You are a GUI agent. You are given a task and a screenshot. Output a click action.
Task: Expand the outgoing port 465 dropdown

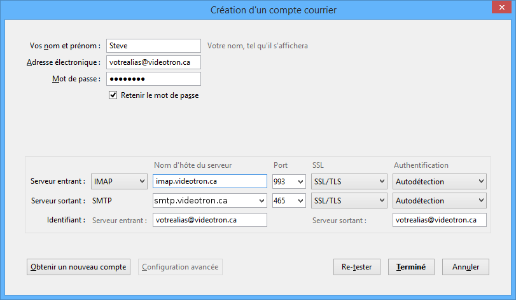point(289,200)
